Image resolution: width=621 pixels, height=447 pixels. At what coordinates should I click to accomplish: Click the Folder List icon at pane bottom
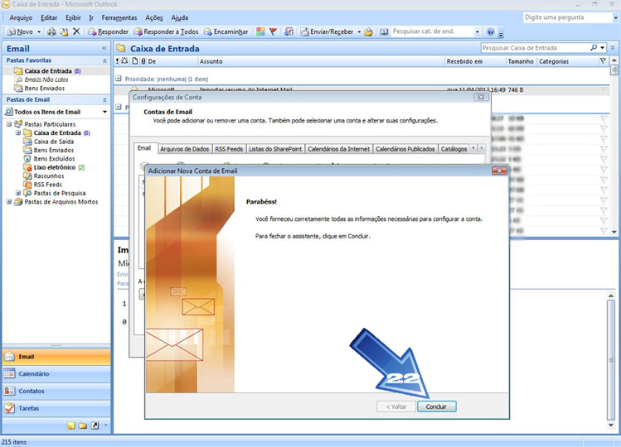pos(83,425)
